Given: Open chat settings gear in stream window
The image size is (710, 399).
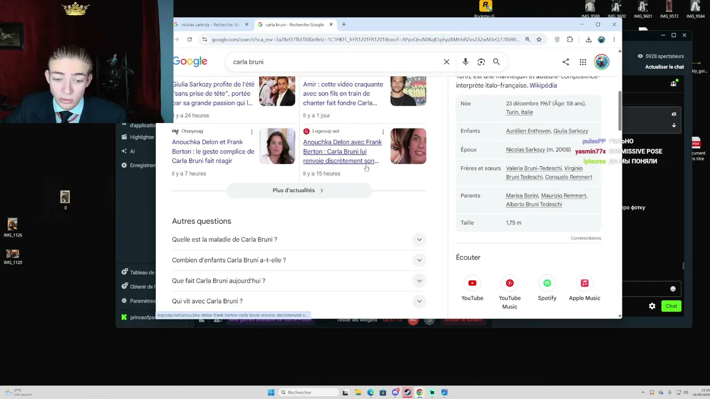Looking at the screenshot, I should coord(652,306).
